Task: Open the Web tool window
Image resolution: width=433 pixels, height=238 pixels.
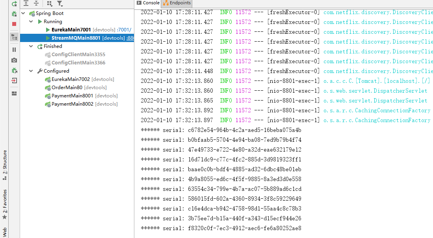Action: [4, 233]
